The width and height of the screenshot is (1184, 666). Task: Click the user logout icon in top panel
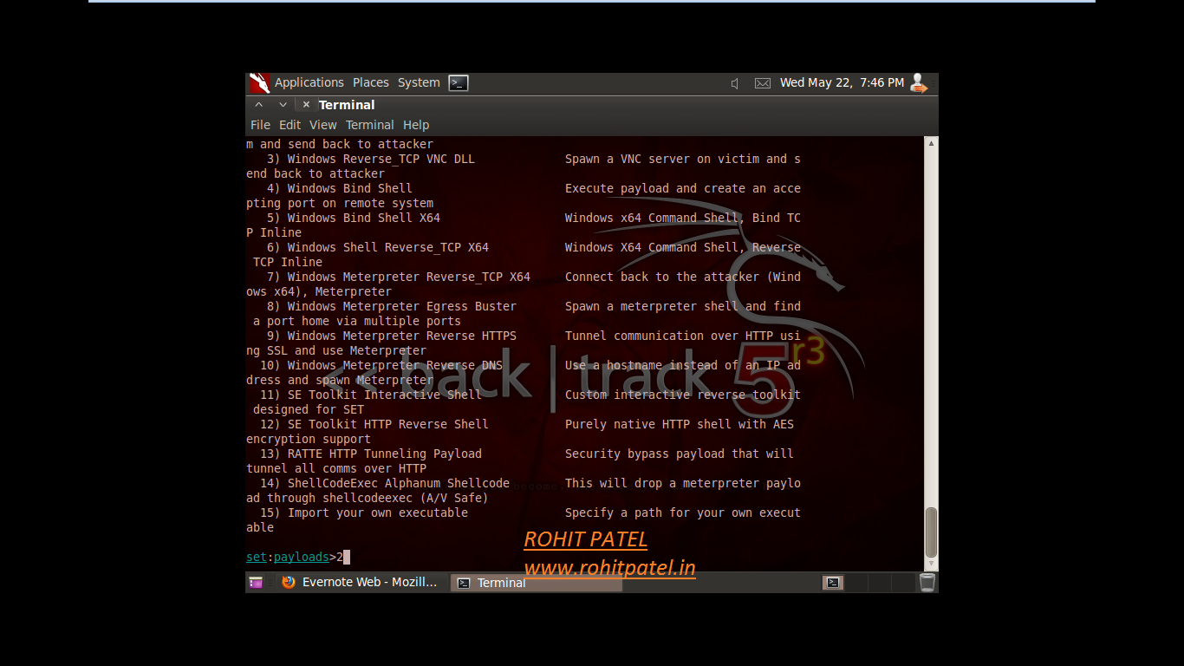pyautogui.click(x=919, y=83)
